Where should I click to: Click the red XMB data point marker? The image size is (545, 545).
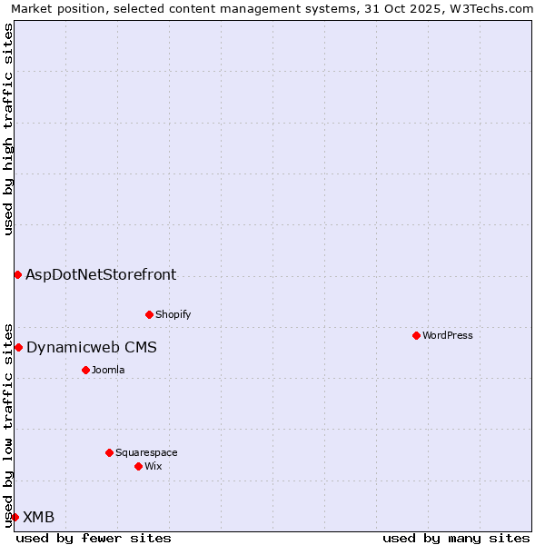click(15, 517)
